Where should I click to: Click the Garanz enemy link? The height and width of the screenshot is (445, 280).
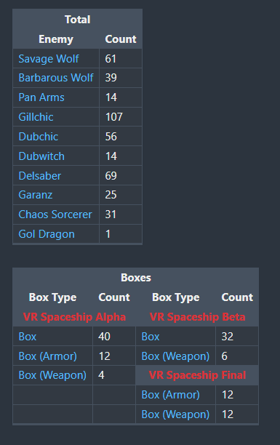pyautogui.click(x=36, y=195)
